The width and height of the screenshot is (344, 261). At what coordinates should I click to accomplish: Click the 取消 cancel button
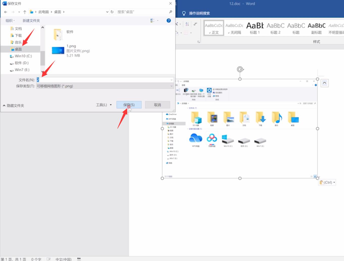click(157, 105)
